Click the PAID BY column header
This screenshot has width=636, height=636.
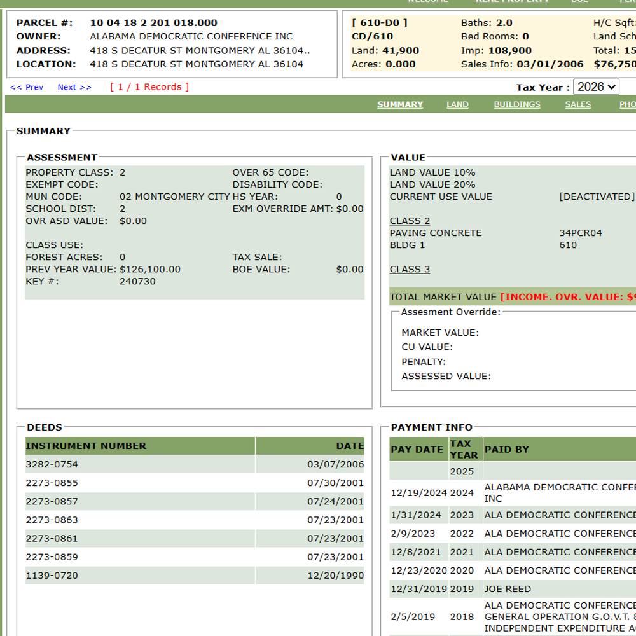[x=560, y=449]
